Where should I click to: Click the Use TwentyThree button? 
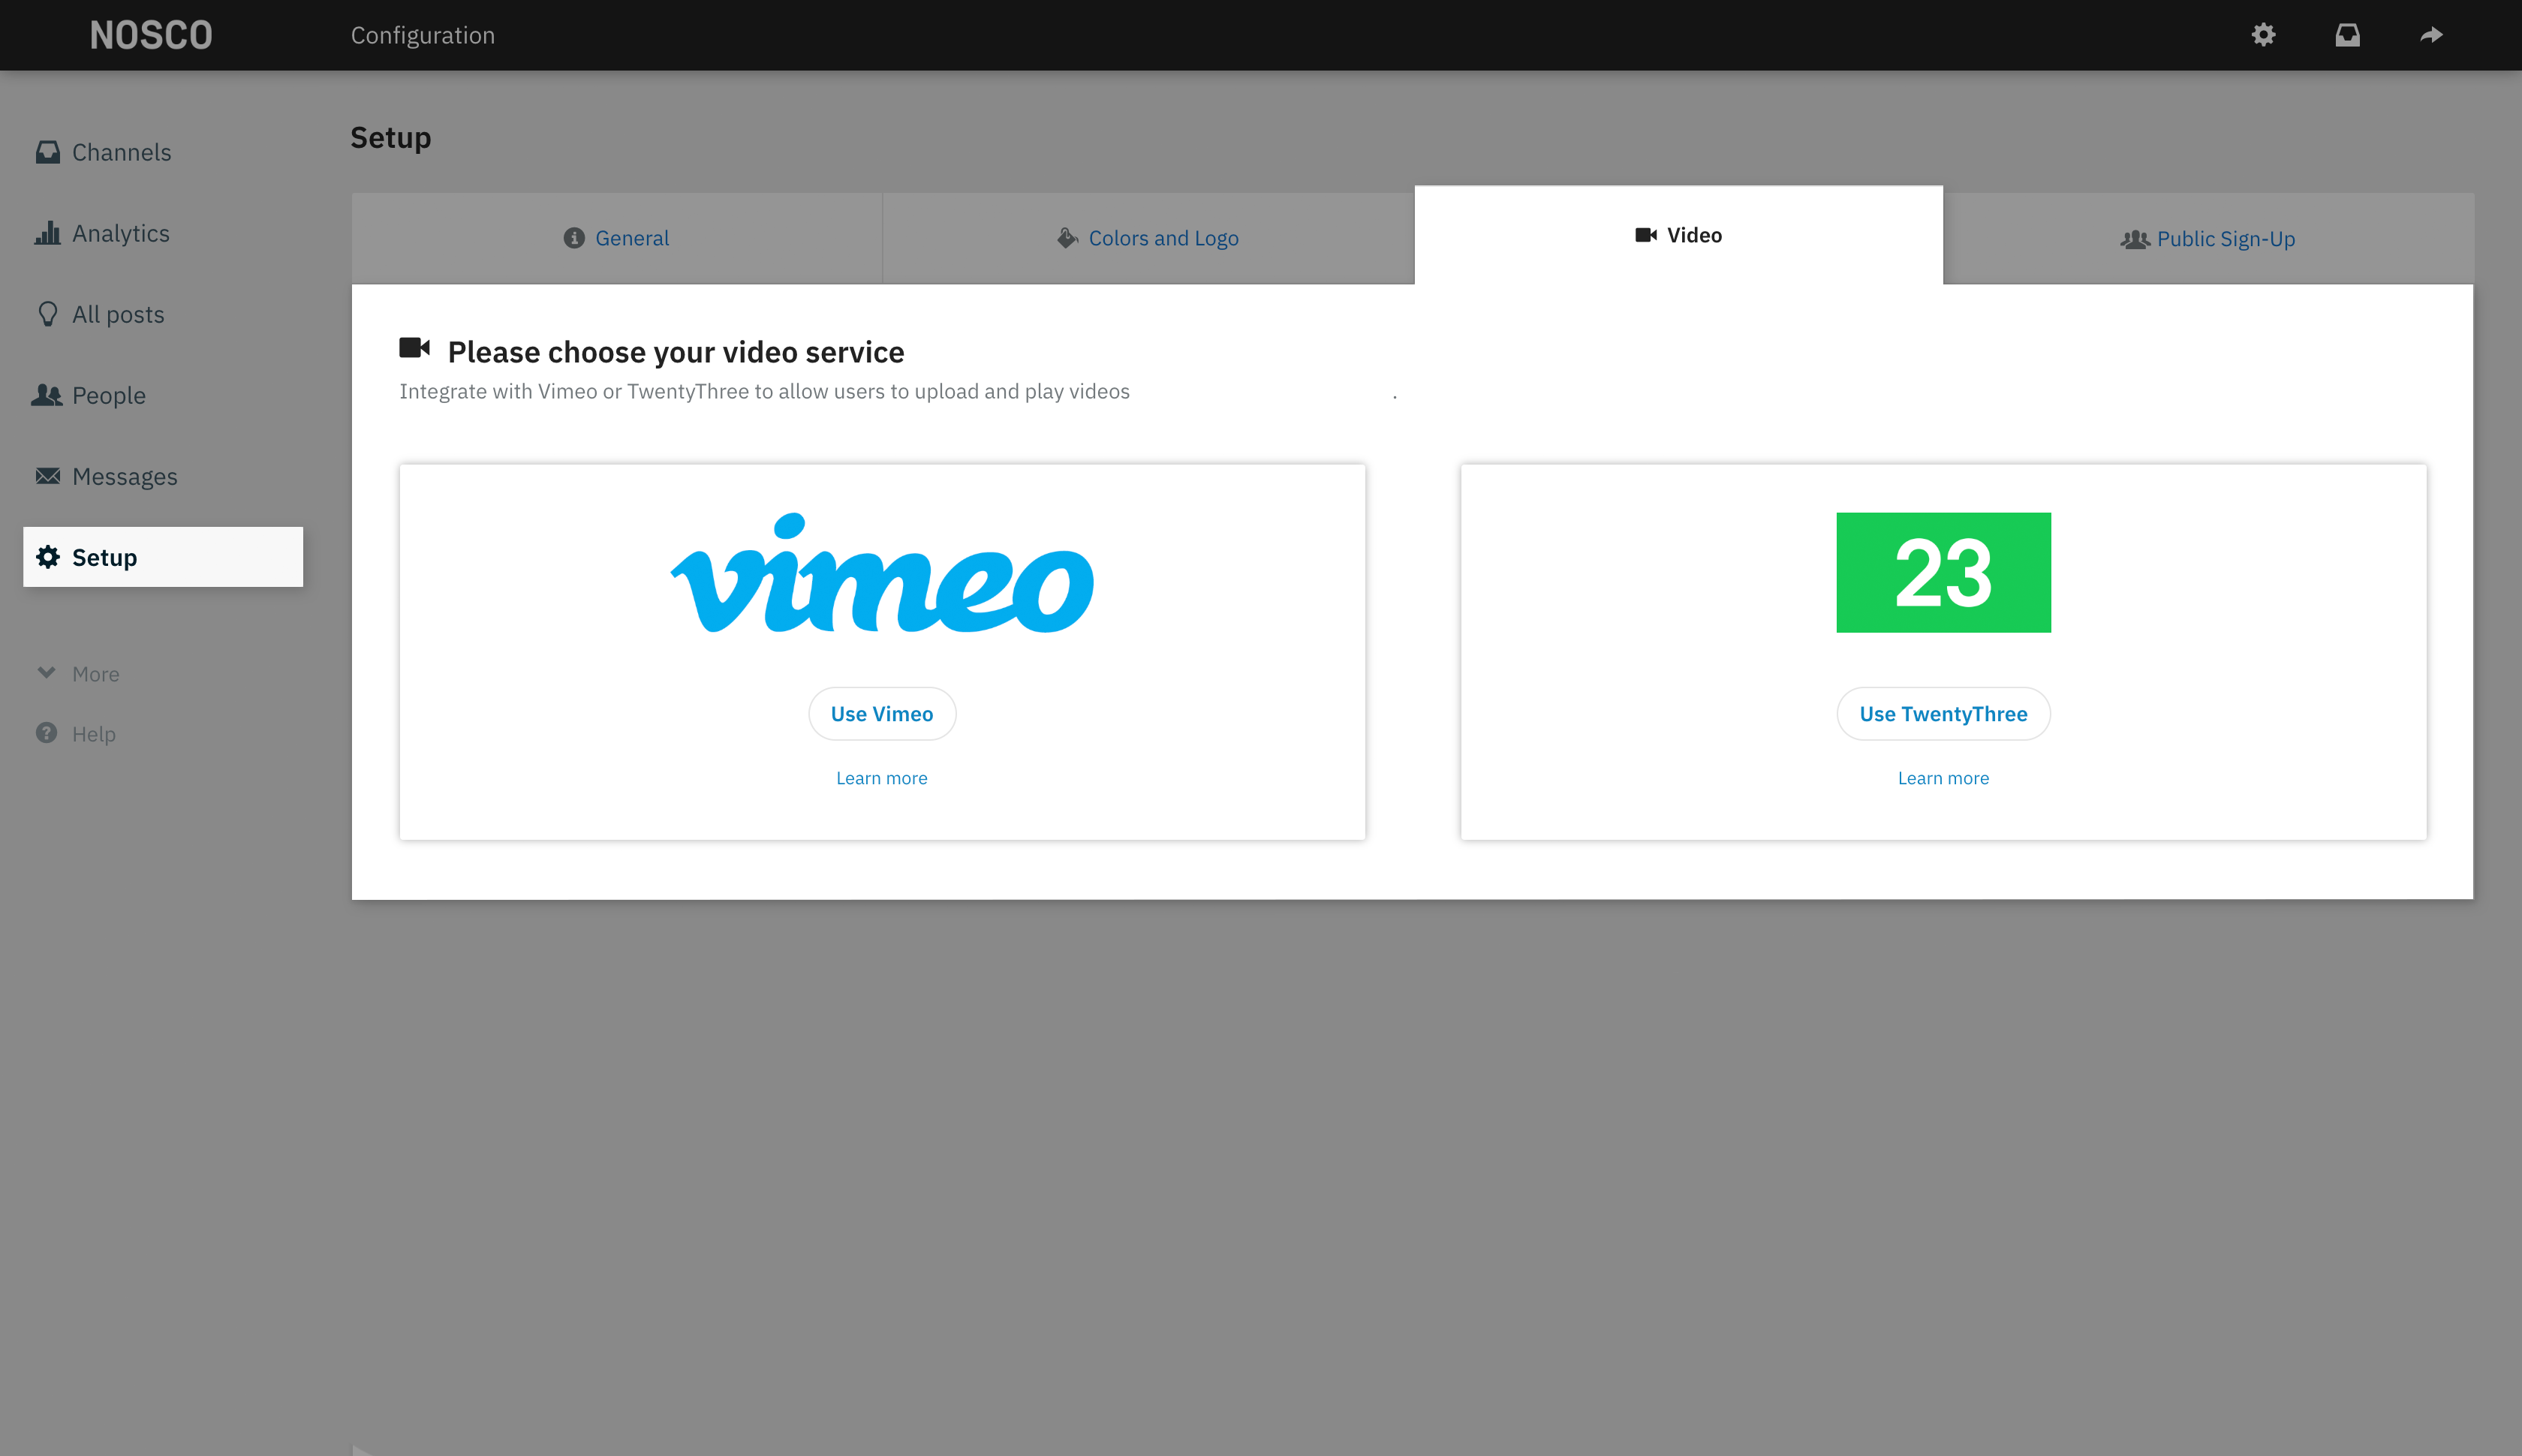[1943, 713]
